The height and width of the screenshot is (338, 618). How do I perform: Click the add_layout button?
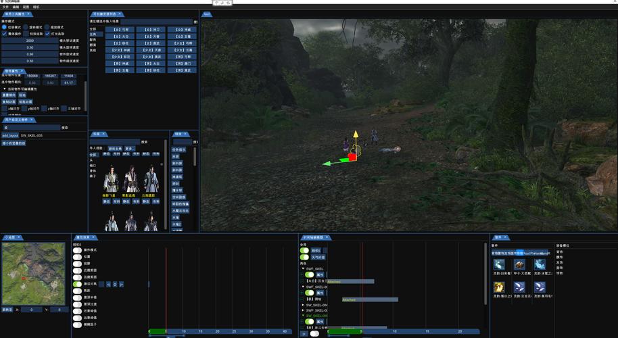coord(10,135)
